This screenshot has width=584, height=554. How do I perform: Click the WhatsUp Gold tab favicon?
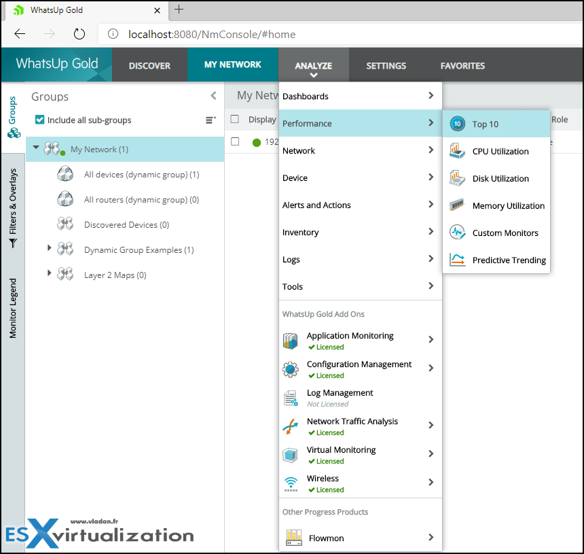tap(18, 10)
